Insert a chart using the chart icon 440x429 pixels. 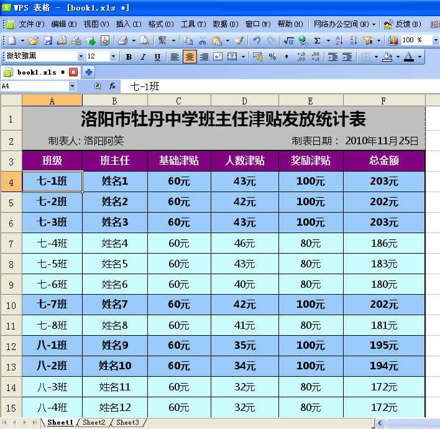pyautogui.click(x=393, y=40)
